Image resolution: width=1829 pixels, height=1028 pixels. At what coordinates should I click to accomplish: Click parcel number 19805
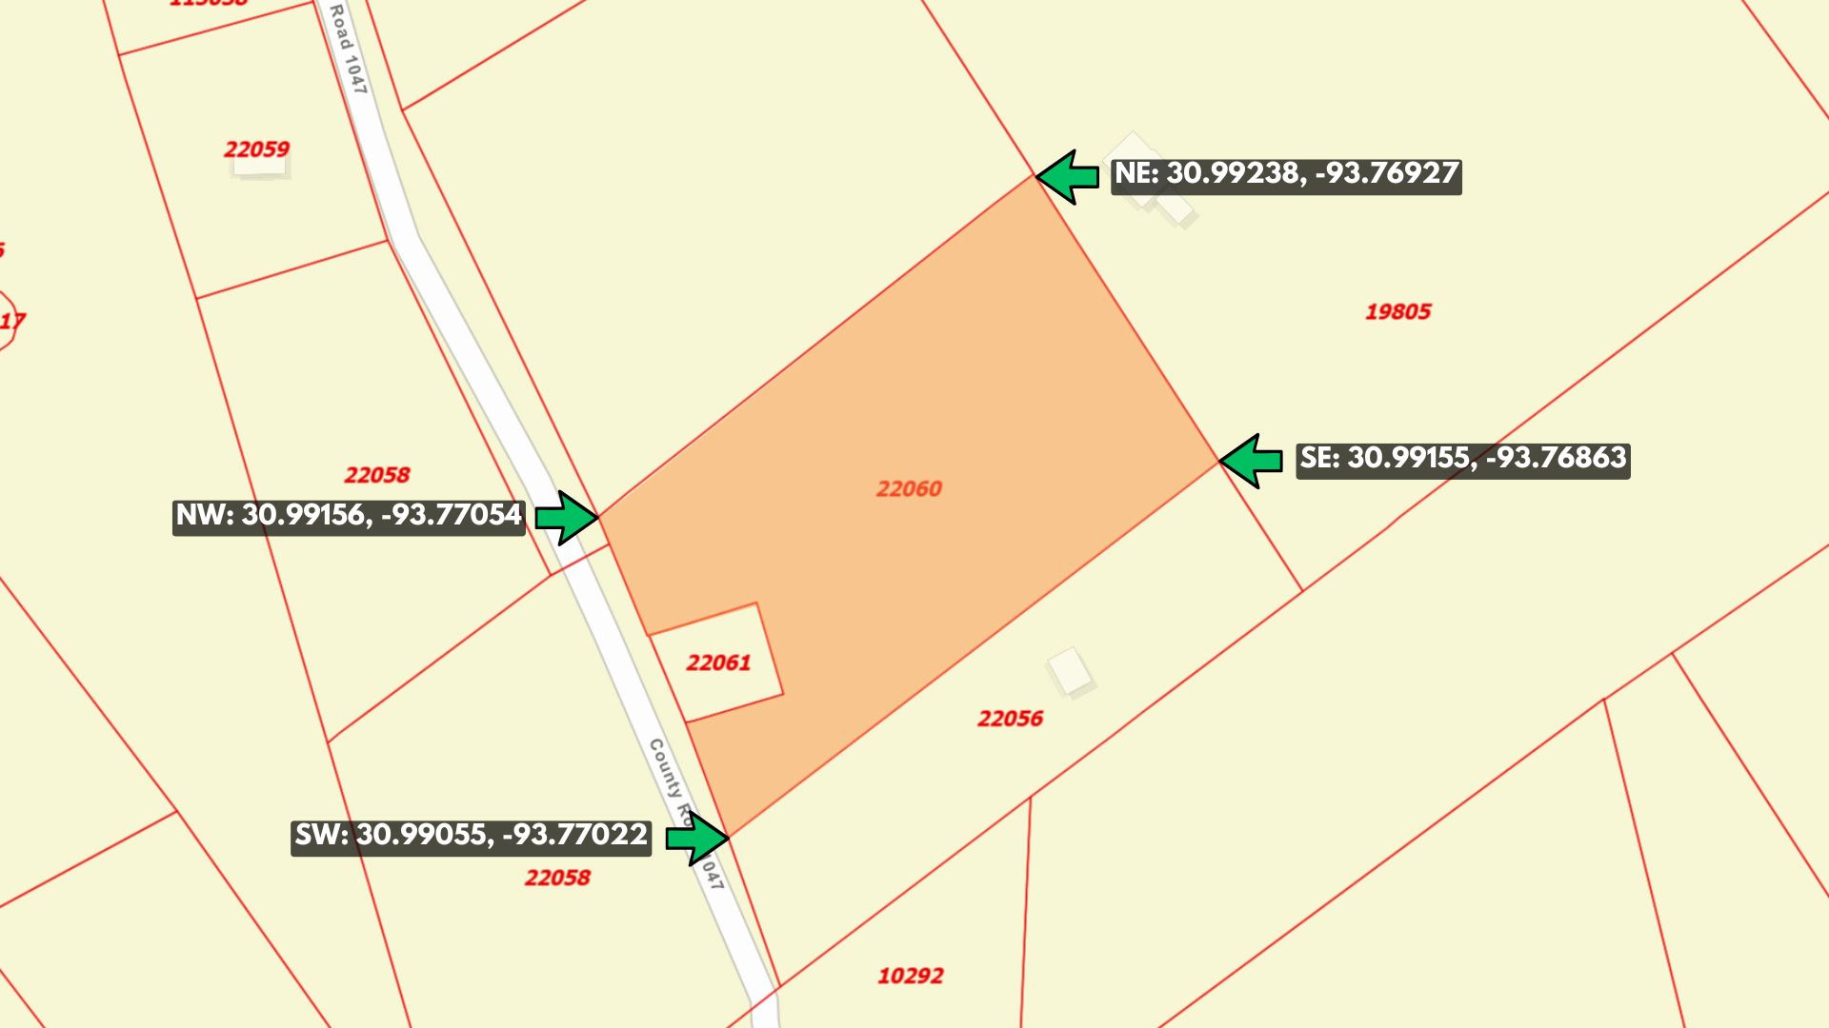(x=1397, y=312)
